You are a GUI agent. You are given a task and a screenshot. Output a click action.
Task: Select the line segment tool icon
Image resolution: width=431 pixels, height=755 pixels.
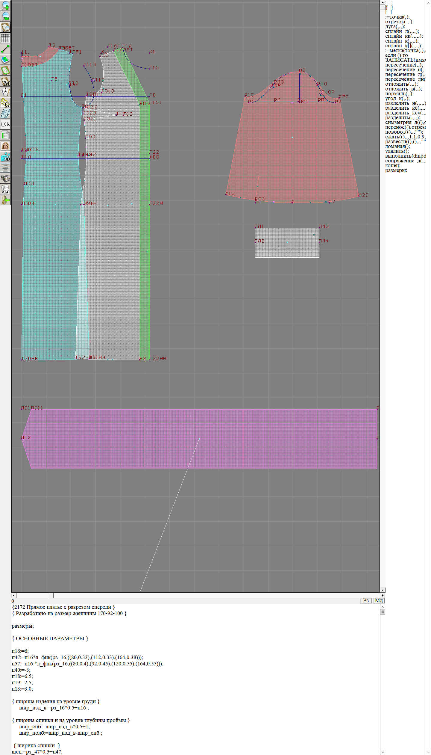click(5, 49)
